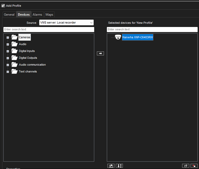
Task: Click the dome camera icon for Hanwha
Action: (118, 37)
